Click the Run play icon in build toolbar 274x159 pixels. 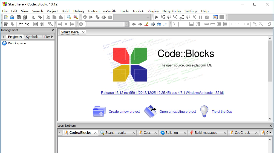click(x=91, y=17)
